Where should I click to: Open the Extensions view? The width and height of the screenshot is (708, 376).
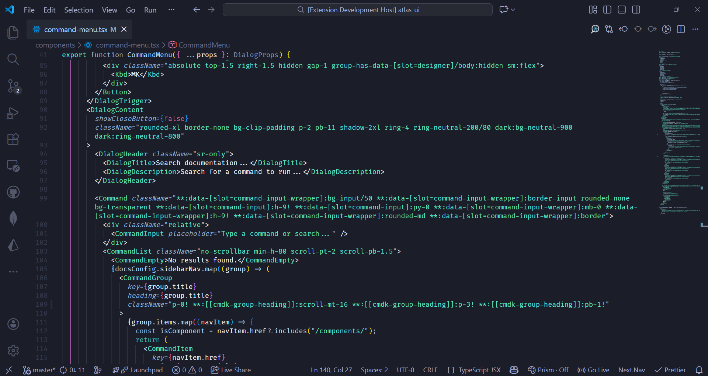click(13, 139)
